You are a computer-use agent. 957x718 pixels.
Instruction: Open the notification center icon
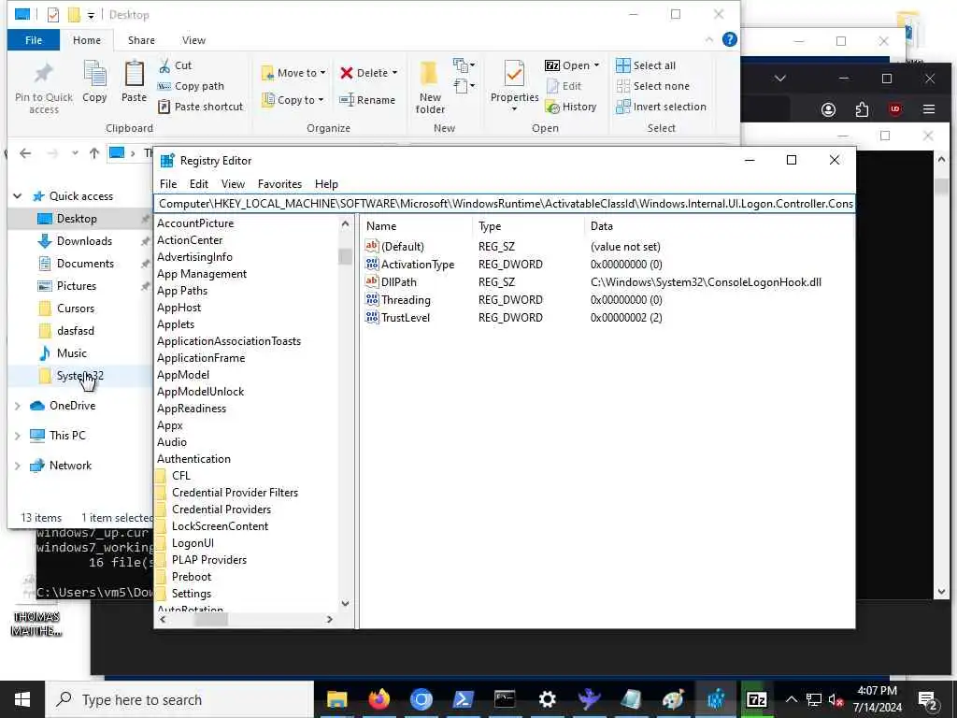[x=928, y=699]
